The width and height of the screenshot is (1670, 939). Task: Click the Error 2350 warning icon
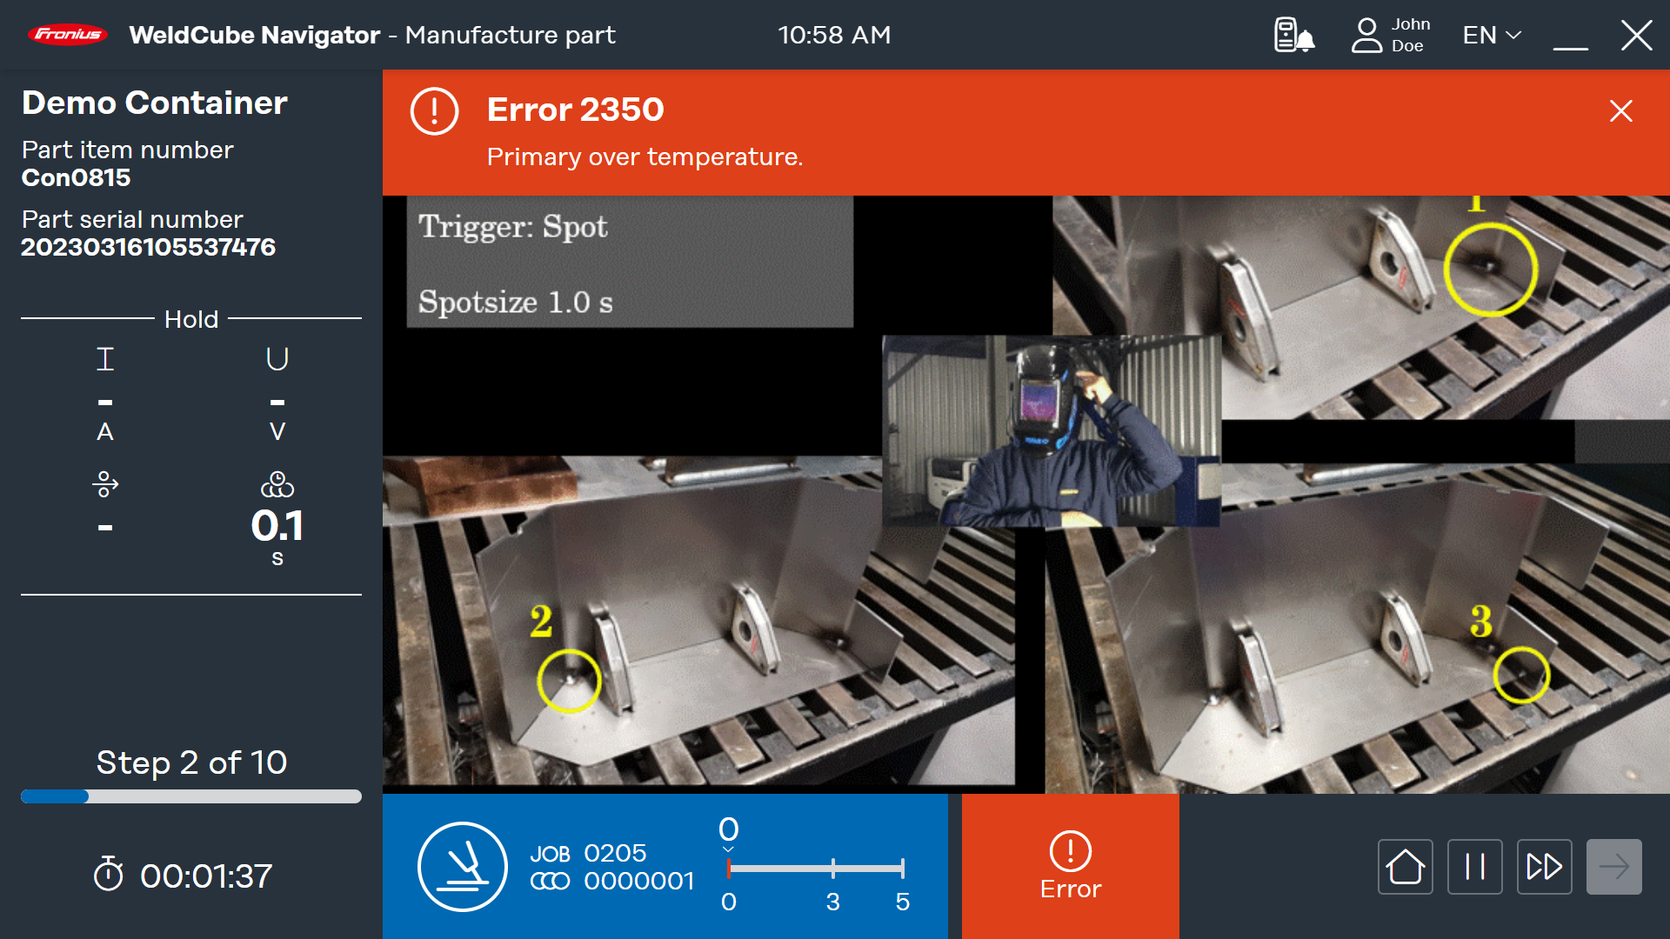pos(434,111)
